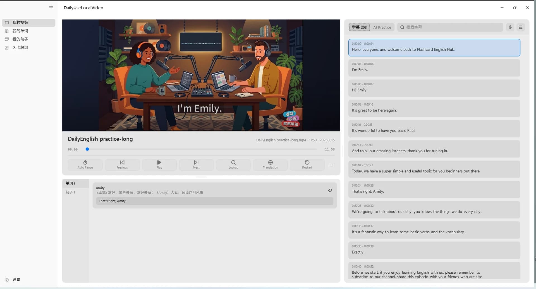536x289 pixels.
Task: Click the Restart button
Action: (307, 165)
